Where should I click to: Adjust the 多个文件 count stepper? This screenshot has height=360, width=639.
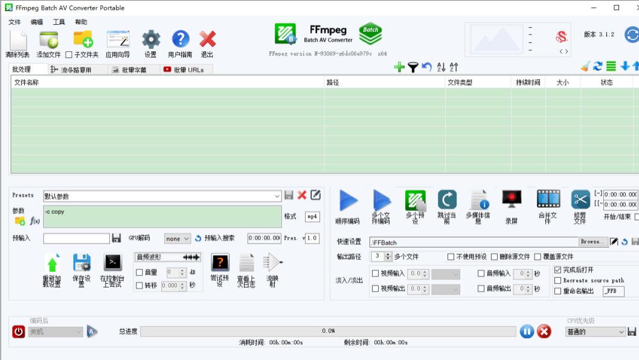pyautogui.click(x=388, y=257)
